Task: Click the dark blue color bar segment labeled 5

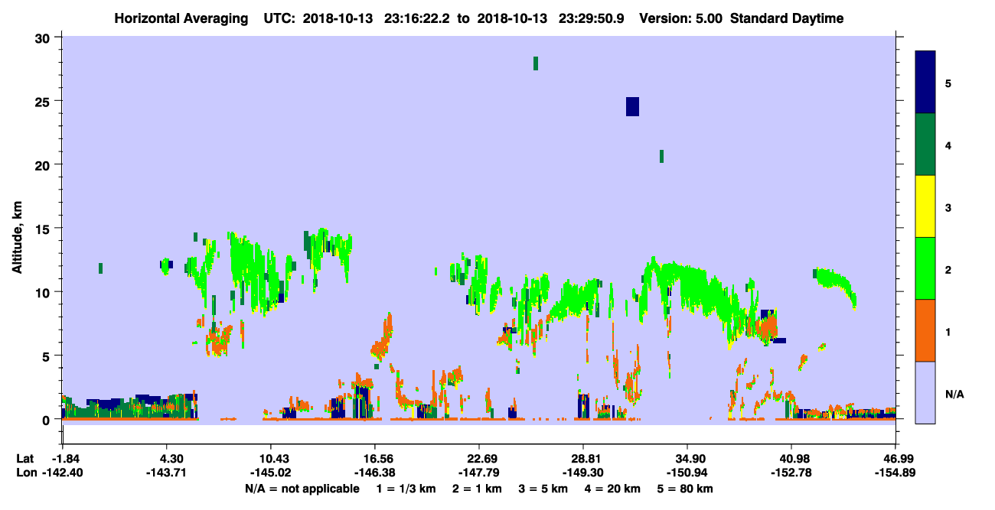Action: (x=925, y=82)
